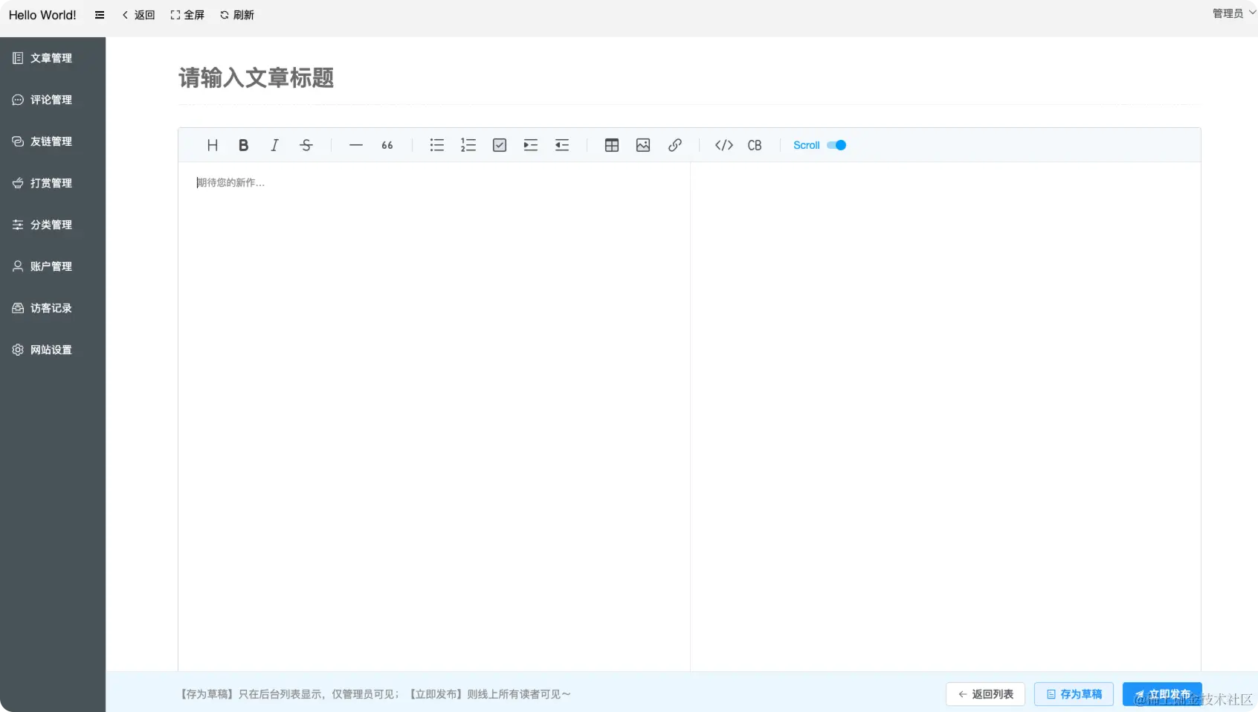Insert an image via the toolbar
Viewport: 1258px width, 712px height.
pyautogui.click(x=643, y=145)
